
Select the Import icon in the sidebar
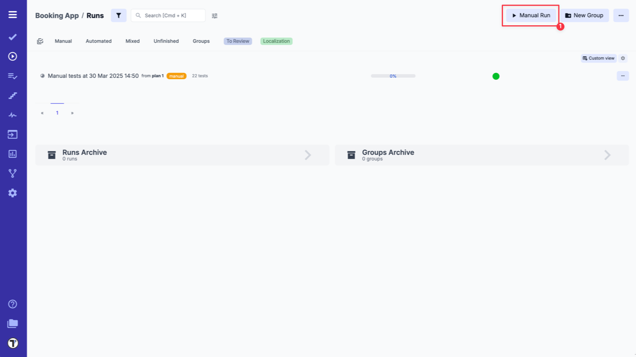click(x=12, y=134)
